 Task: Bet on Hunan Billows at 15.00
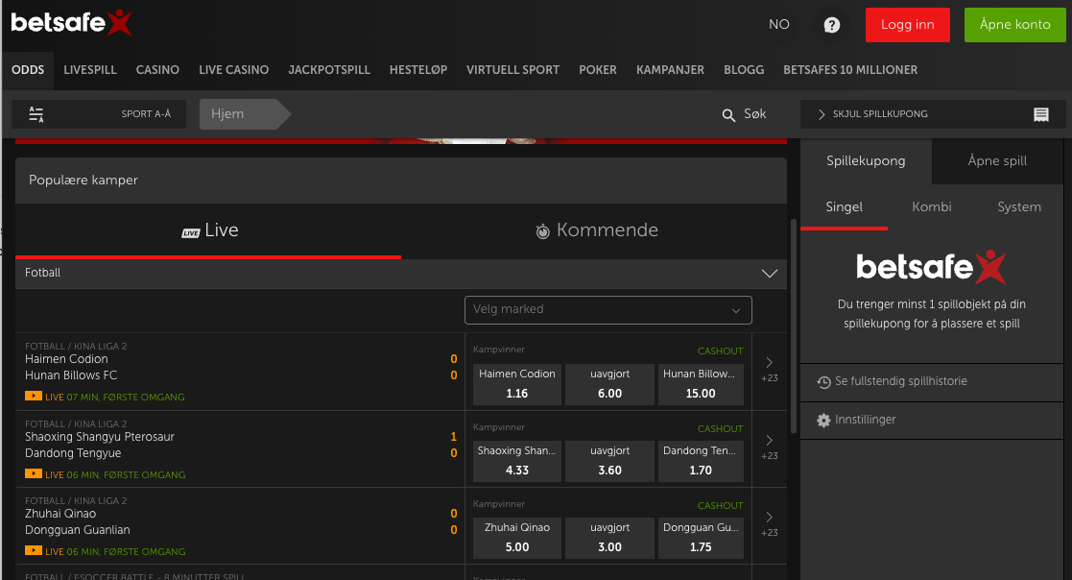[x=701, y=384]
